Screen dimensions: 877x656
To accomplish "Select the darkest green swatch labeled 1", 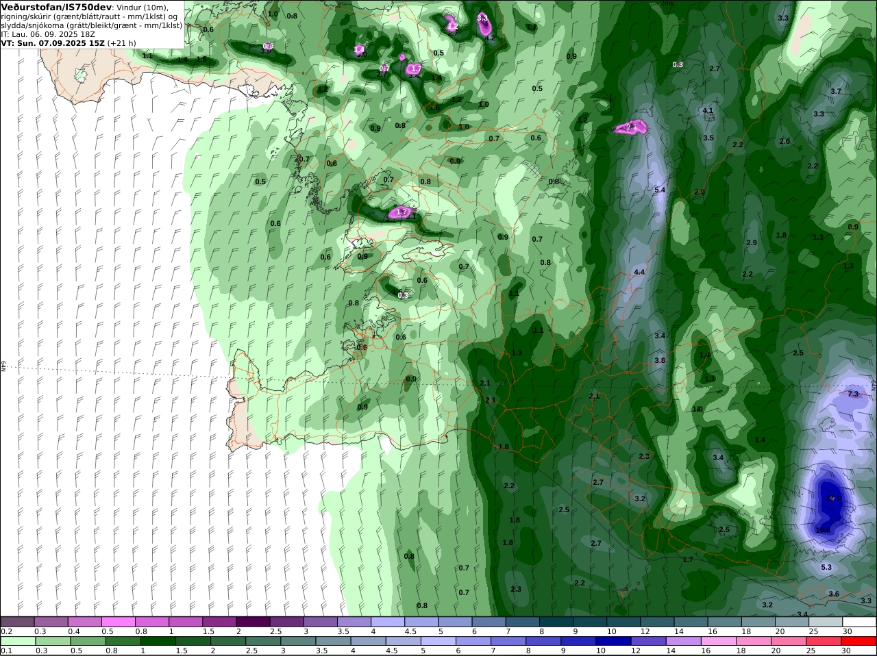I will pyautogui.click(x=157, y=640).
